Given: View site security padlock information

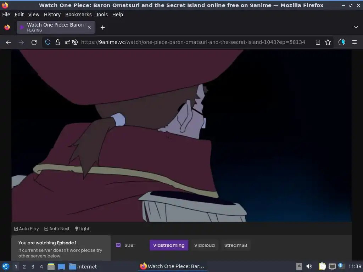Looking at the screenshot, I should coord(58,42).
